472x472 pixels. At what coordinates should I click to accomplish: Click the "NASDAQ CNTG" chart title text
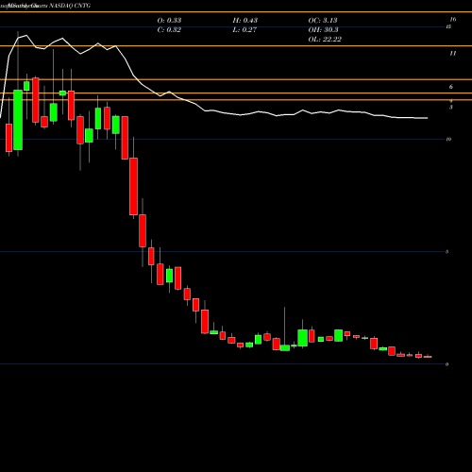pyautogui.click(x=70, y=6)
